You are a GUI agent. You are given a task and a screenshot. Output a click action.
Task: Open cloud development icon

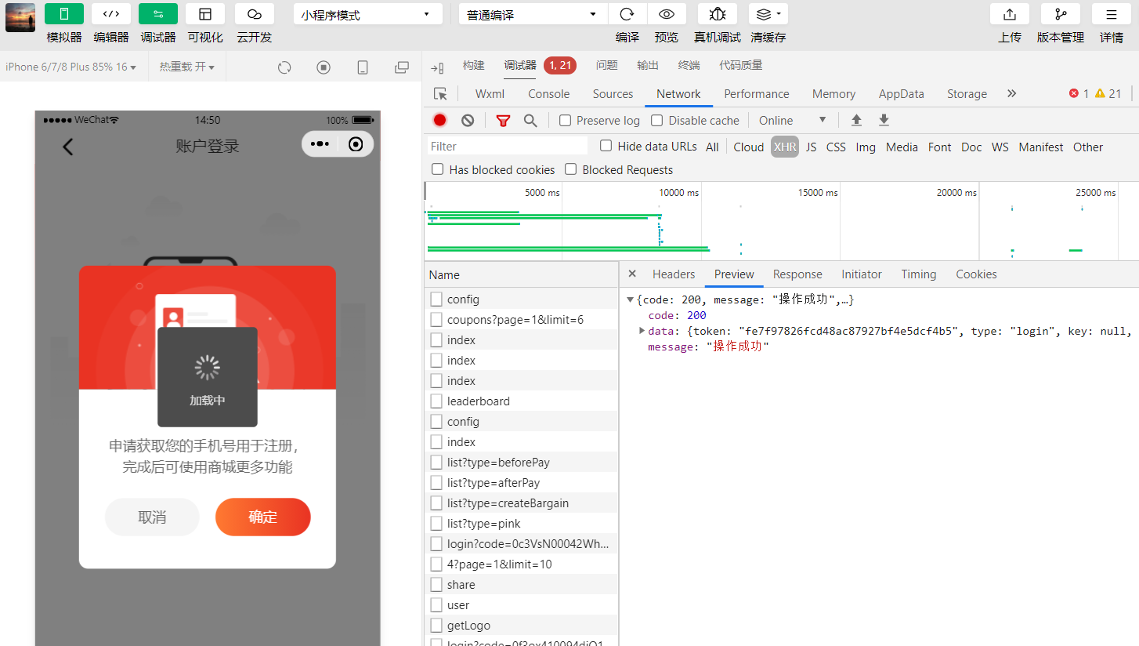(254, 14)
